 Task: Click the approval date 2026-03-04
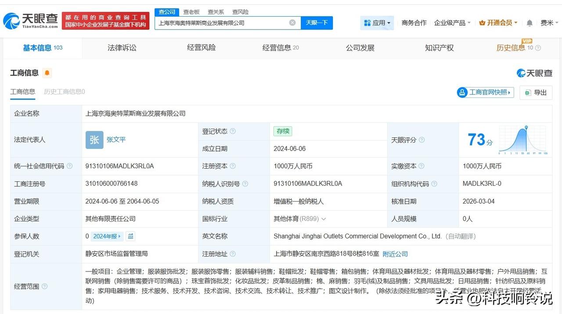coord(479,201)
